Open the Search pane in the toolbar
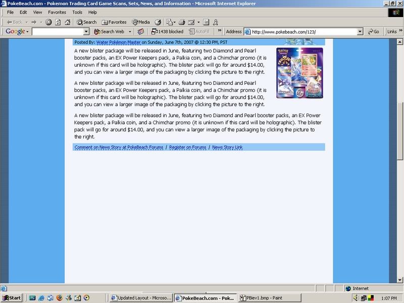This screenshot has height=303, width=404. pyautogui.click(x=86, y=22)
